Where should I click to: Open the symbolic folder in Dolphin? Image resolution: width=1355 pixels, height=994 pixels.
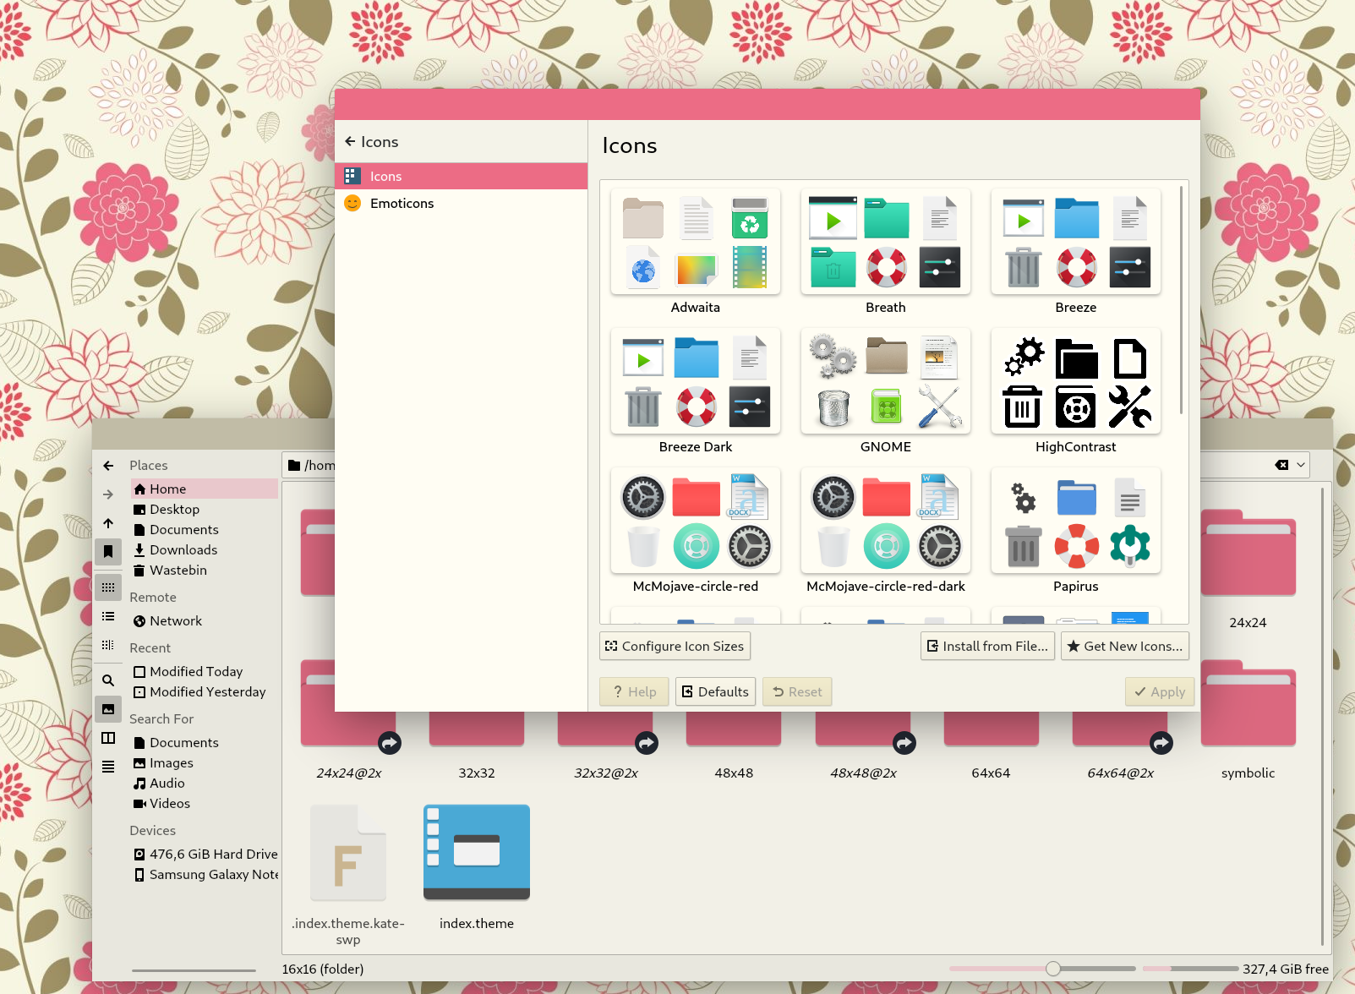(x=1248, y=720)
